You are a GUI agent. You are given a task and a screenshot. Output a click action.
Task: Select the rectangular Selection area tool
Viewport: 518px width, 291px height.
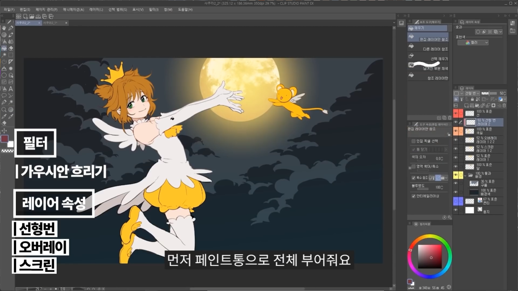[11, 55]
